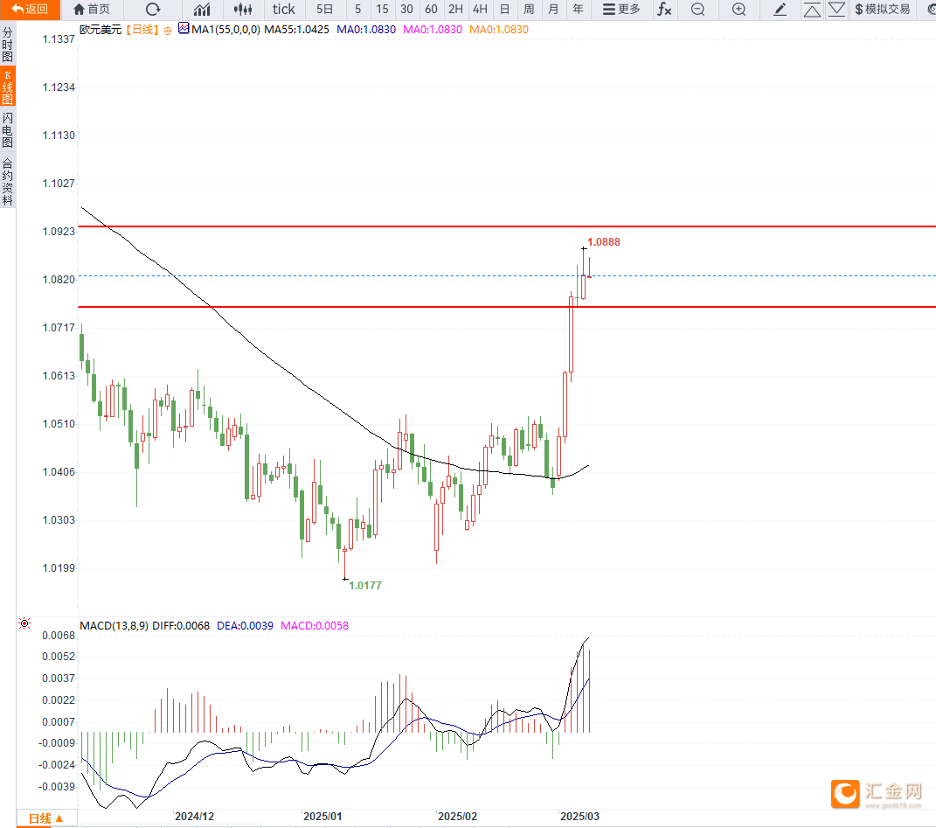Image resolution: width=936 pixels, height=828 pixels.
Task: Click the 1.0923 price axis label
Action: click(59, 231)
